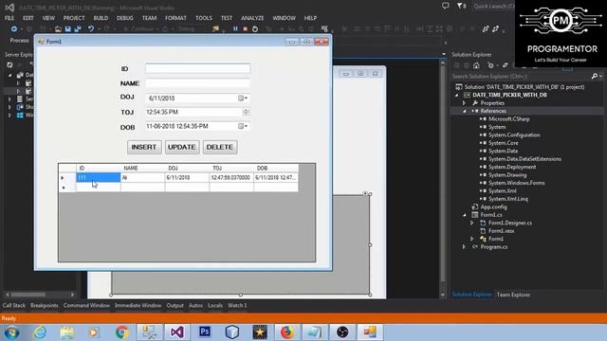Select System.Data in References
The height and width of the screenshot is (341, 607).
tap(503, 152)
